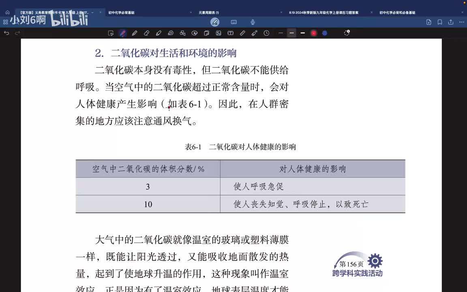Select the active pen tool

pyautogui.click(x=123, y=33)
